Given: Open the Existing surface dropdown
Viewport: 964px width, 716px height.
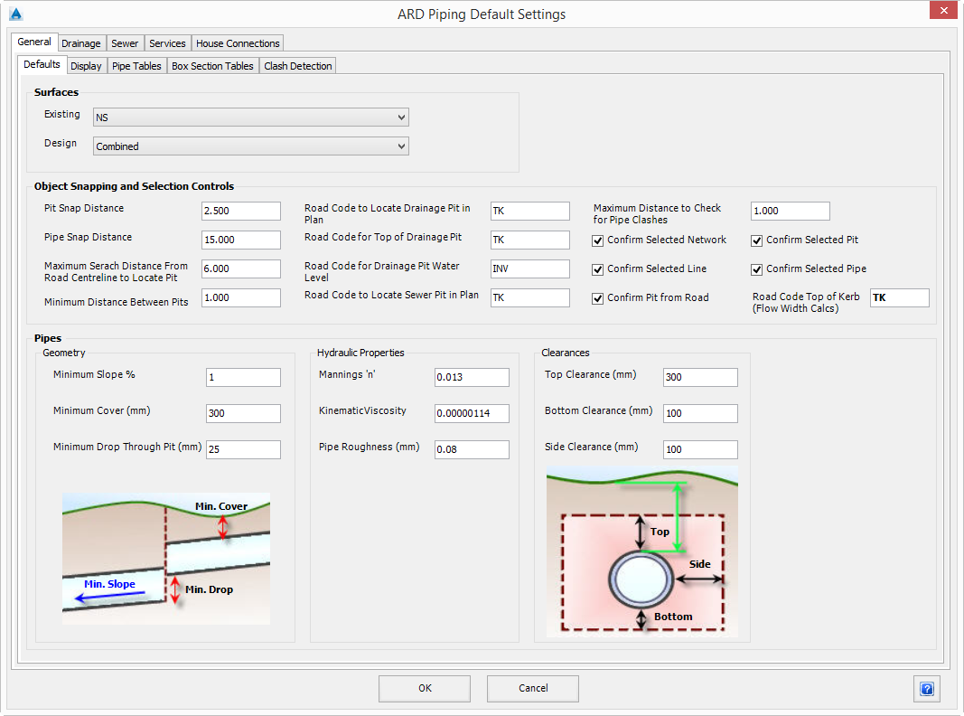Looking at the screenshot, I should point(251,117).
